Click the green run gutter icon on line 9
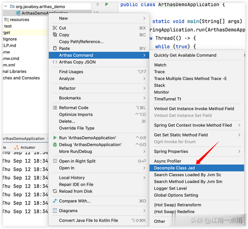The width and height of the screenshot is (248, 229). pyautogui.click(x=107, y=4)
